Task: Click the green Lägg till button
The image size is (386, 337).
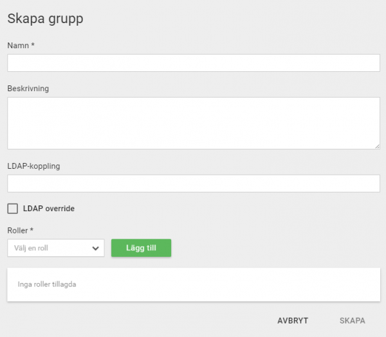Action: [x=141, y=248]
